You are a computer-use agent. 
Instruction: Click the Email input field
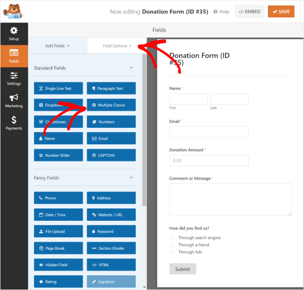(209, 132)
